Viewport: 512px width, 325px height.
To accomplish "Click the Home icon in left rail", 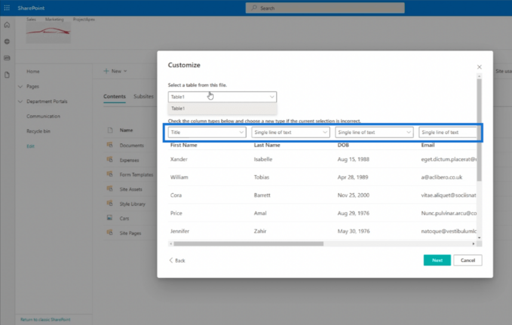I will tap(7, 25).
